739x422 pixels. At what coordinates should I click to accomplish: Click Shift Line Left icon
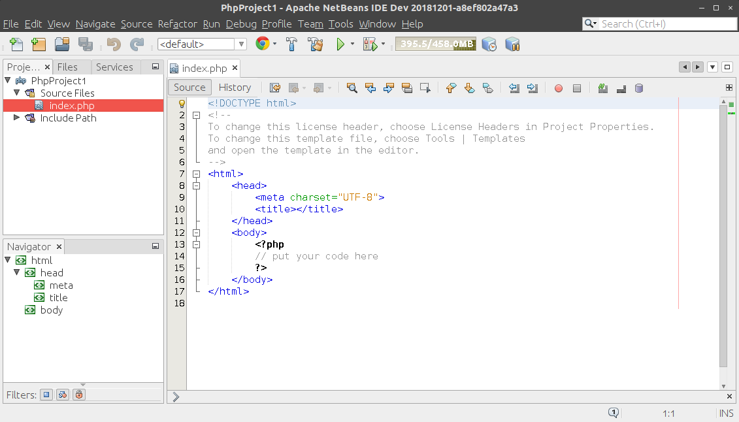(x=514, y=88)
